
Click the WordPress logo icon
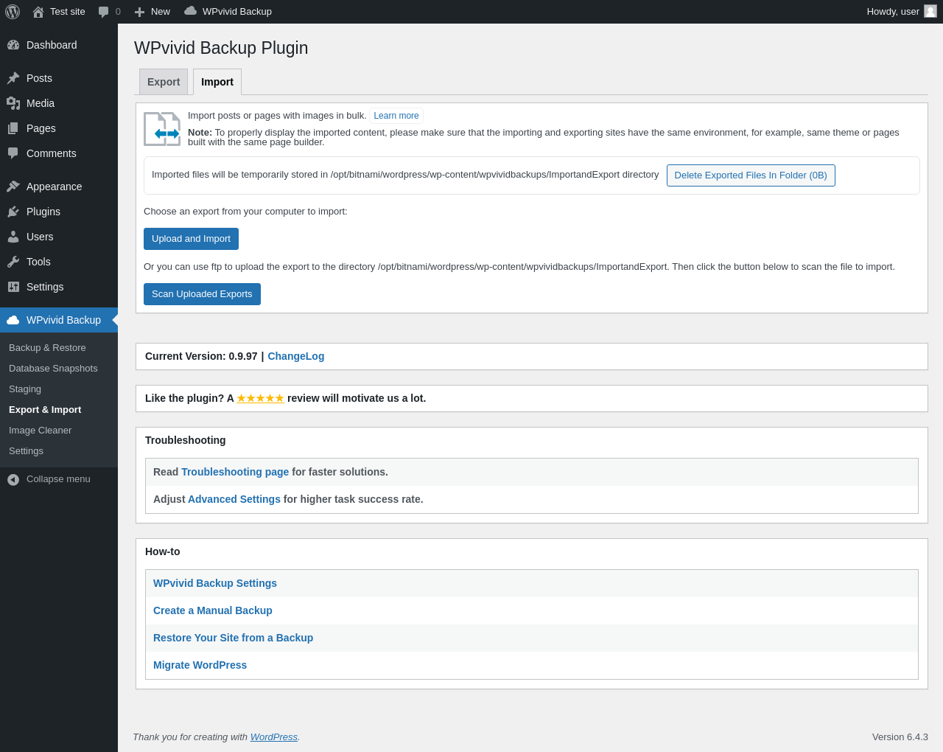pyautogui.click(x=13, y=12)
